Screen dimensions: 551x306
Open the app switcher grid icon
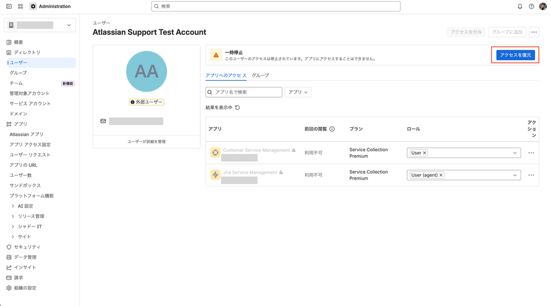point(20,6)
